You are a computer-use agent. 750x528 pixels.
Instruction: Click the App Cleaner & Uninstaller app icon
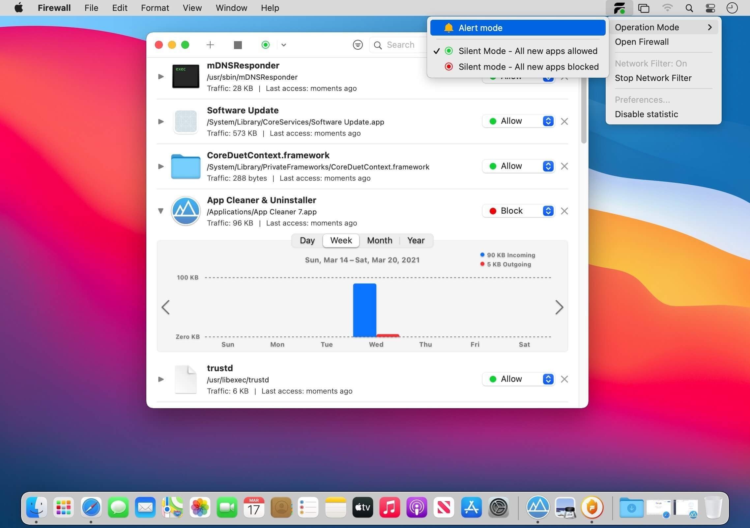point(186,211)
